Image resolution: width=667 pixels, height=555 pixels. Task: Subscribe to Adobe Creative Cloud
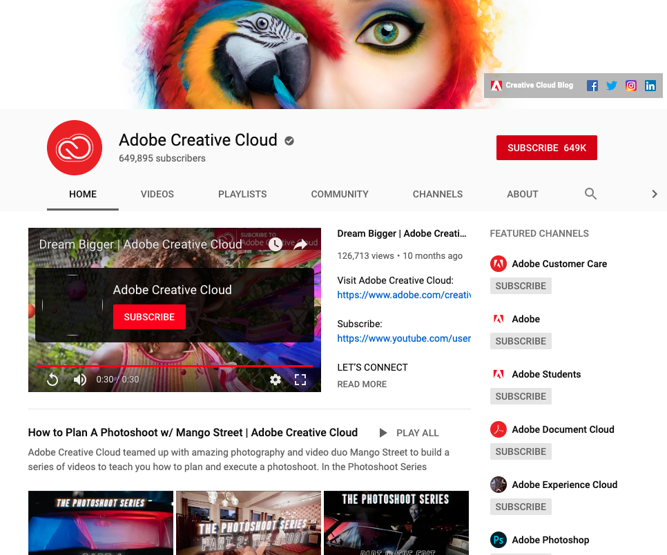(546, 147)
